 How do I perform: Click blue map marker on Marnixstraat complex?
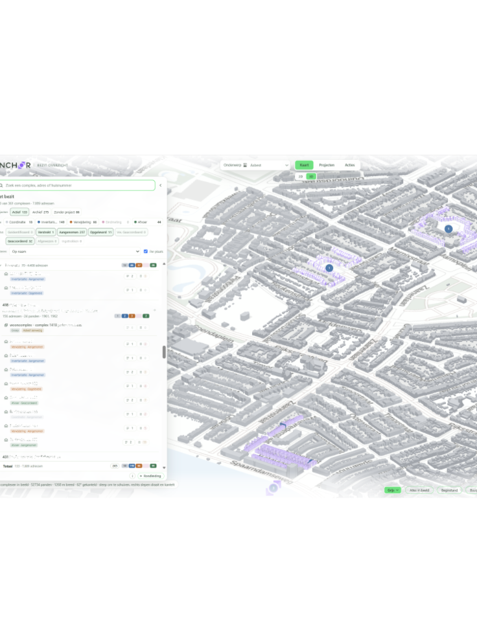click(x=448, y=229)
